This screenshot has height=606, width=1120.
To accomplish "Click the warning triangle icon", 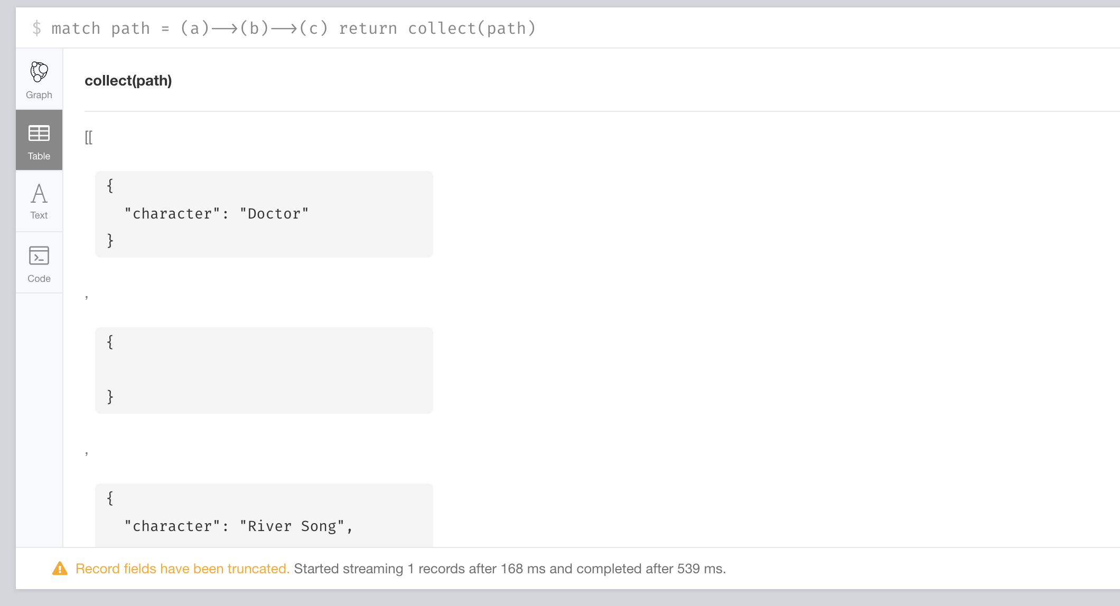I will coord(61,568).
